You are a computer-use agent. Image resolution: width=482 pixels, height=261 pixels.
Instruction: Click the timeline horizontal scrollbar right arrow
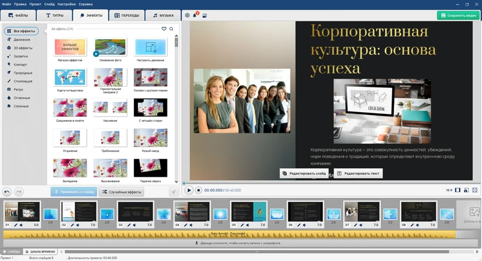(477, 251)
